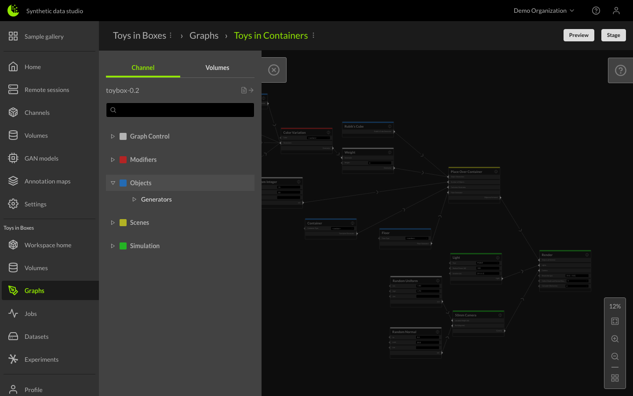The height and width of the screenshot is (396, 633).
Task: Click the Stage button
Action: point(613,35)
